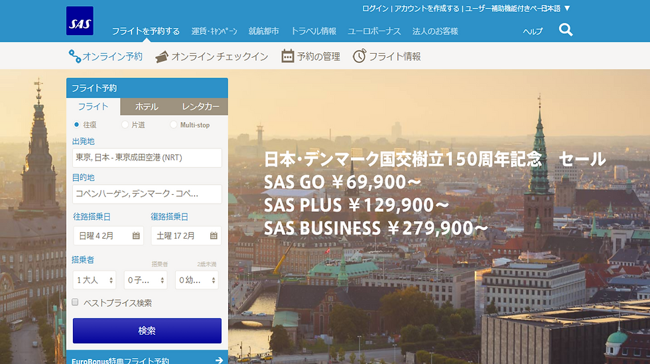Click the booking management calendar icon
650x364 pixels.
point(287,56)
